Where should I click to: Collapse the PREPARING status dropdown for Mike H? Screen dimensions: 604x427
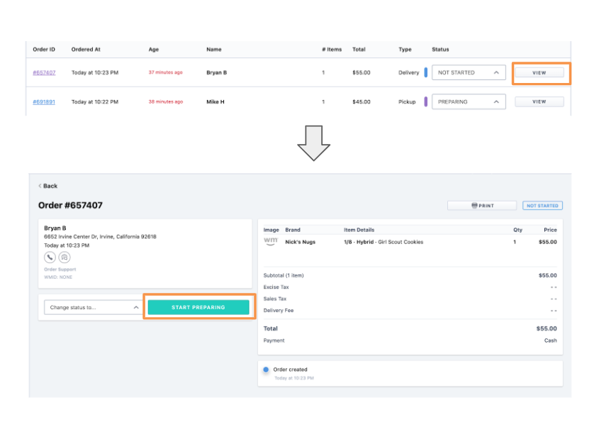[x=469, y=101]
